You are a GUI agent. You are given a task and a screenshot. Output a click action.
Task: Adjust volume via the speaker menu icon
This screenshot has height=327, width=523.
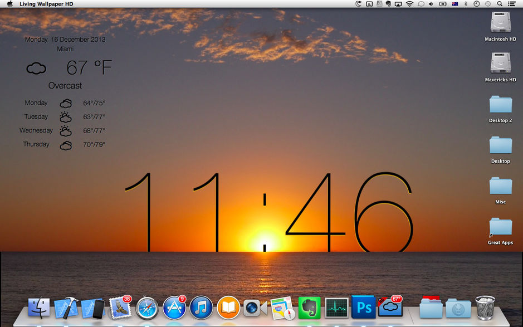[431, 4]
